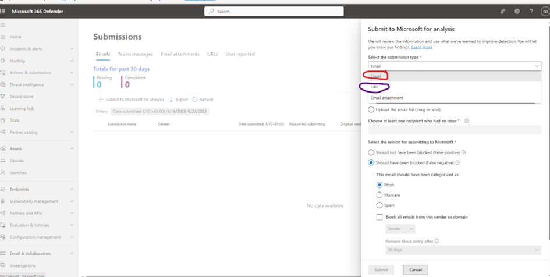Image resolution: width=550 pixels, height=277 pixels.
Task: Click the Learning hub icon
Action: click(3, 108)
